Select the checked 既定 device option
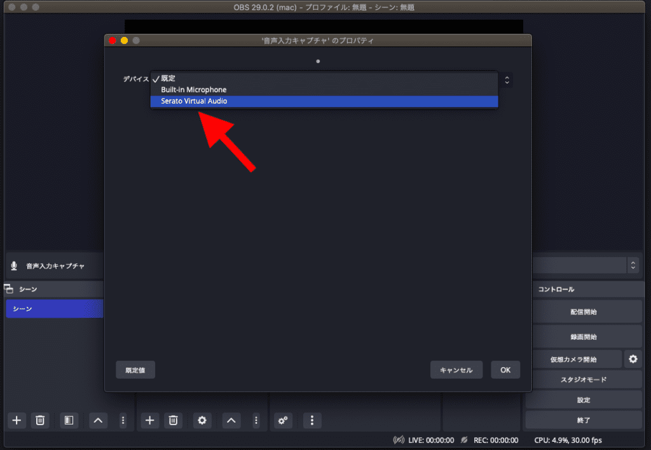651x450 pixels. pos(324,78)
